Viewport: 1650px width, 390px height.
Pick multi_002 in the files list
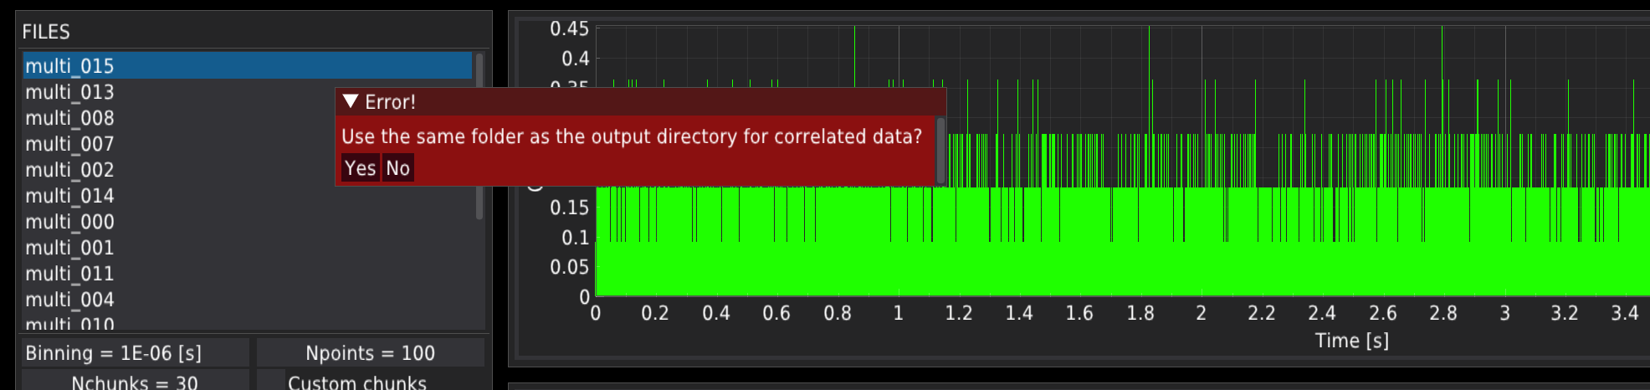[x=69, y=170]
